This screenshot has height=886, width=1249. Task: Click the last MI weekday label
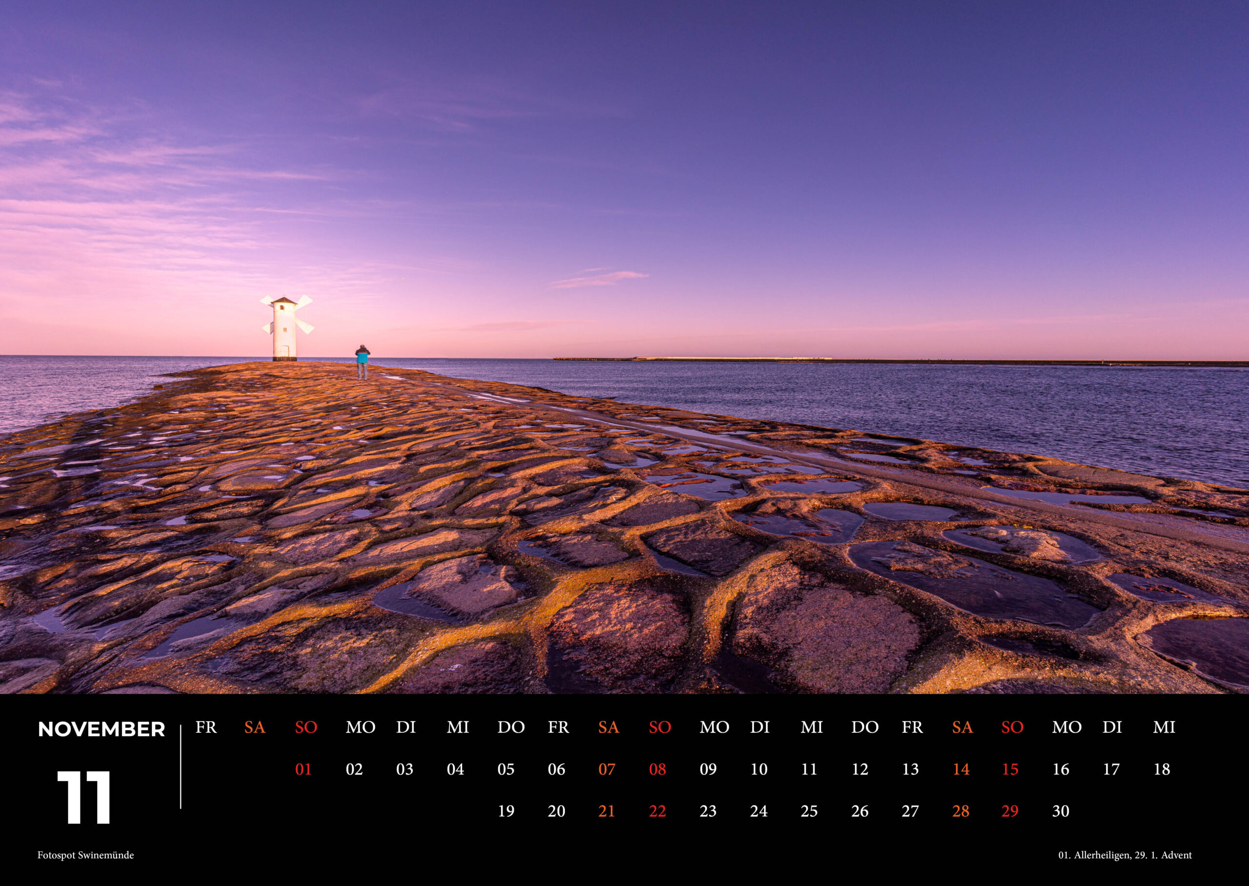pyautogui.click(x=1164, y=727)
